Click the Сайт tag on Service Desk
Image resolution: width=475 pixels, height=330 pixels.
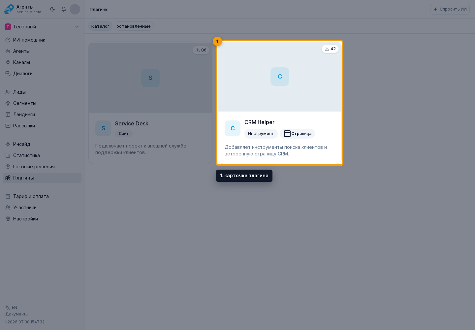(x=124, y=134)
